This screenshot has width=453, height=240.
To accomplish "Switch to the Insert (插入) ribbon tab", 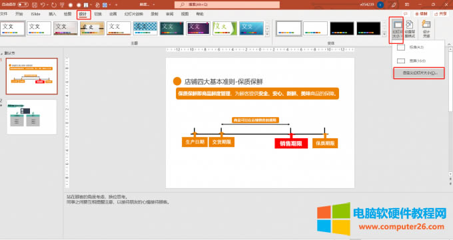I will 52,14.
